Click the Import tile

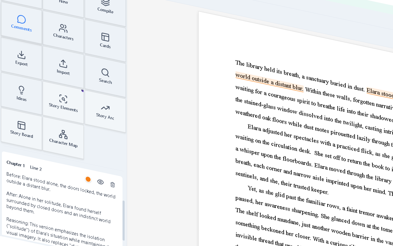point(63,67)
